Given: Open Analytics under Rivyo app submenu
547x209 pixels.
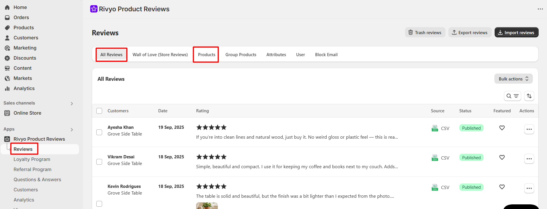Looking at the screenshot, I should pos(24,200).
